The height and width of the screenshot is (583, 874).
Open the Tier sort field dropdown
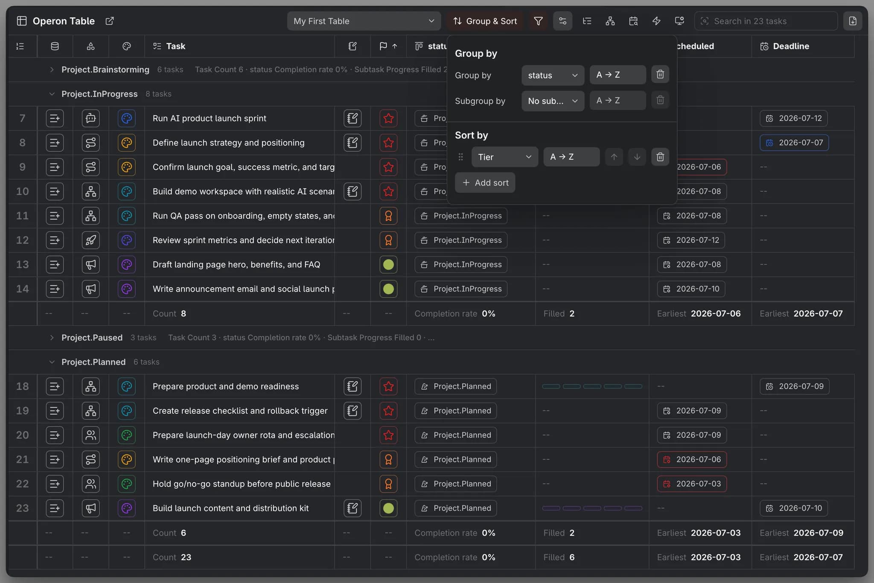505,157
